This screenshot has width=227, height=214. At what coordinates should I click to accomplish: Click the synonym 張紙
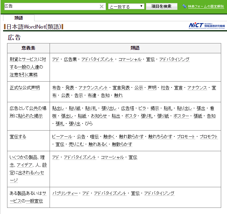[198, 116]
